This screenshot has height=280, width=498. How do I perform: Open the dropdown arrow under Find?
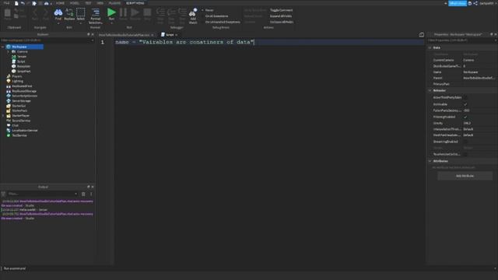(58, 23)
